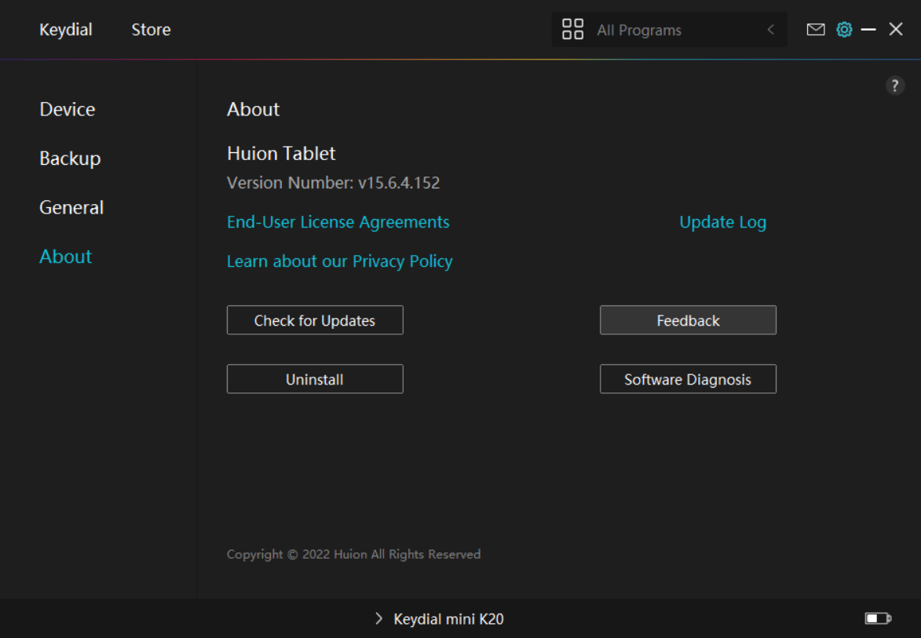Expand the All Programs dropdown

tap(667, 30)
